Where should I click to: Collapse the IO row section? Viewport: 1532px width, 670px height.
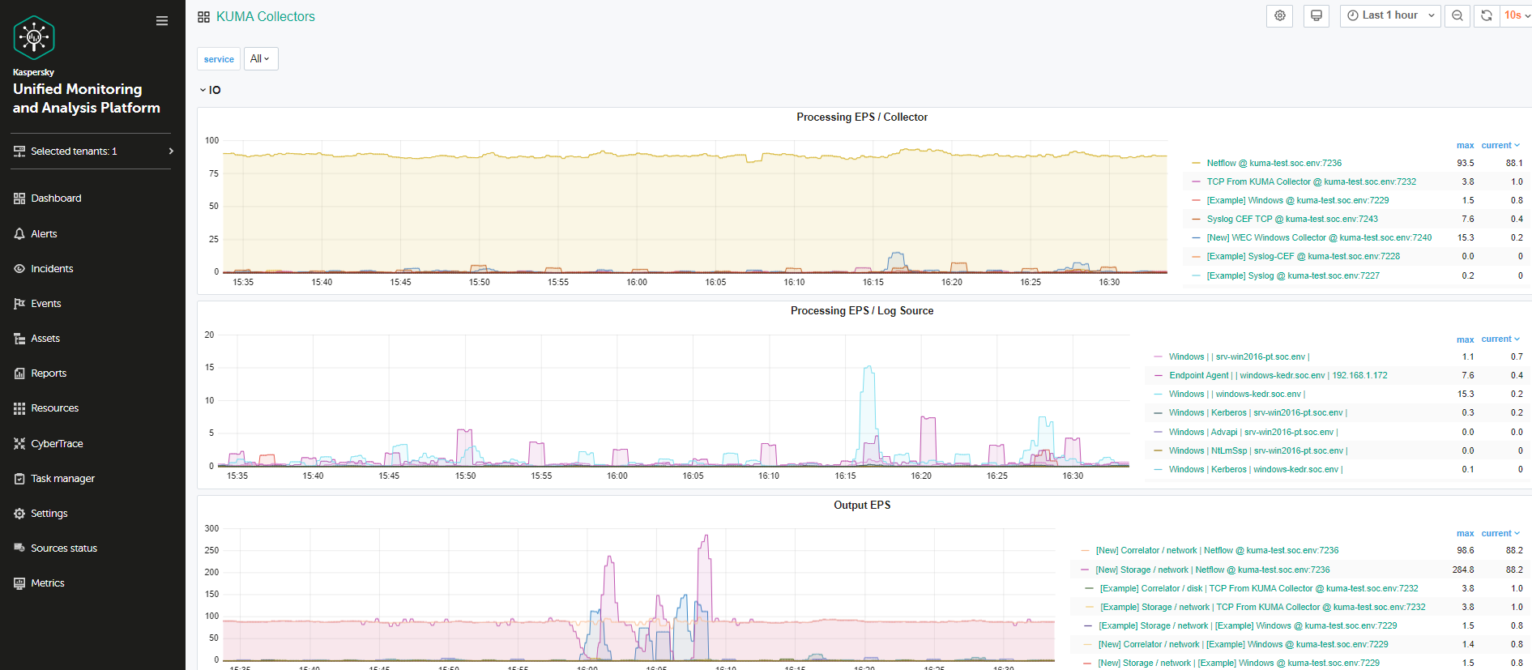[210, 90]
